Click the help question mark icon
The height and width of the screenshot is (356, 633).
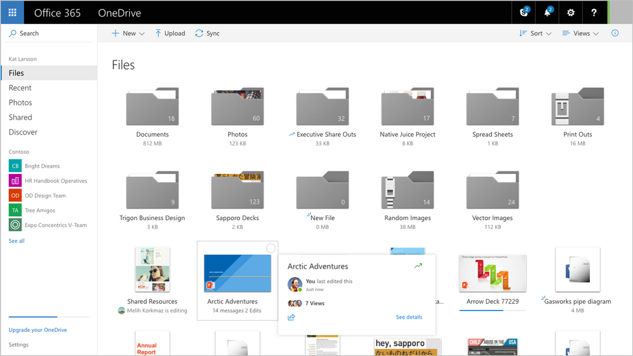point(594,13)
